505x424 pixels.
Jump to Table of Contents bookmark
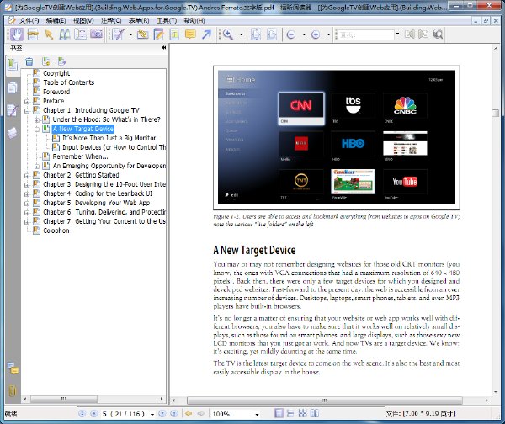coord(69,82)
